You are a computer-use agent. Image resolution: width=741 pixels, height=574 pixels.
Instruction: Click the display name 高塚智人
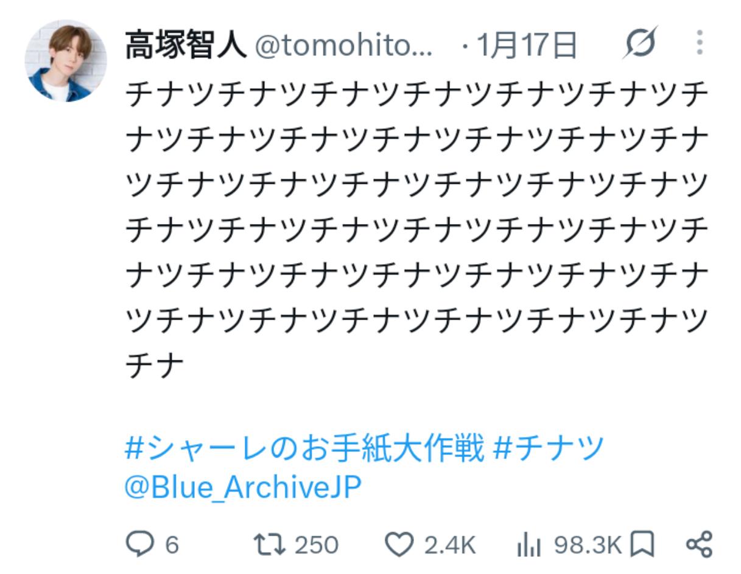pyautogui.click(x=186, y=46)
